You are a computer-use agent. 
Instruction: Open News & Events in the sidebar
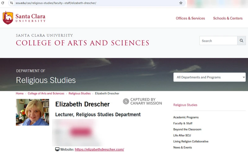(x=183, y=147)
